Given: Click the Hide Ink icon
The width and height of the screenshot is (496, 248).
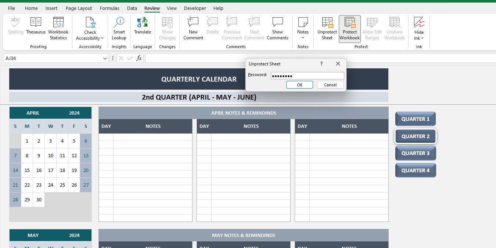Looking at the screenshot, I should (419, 22).
